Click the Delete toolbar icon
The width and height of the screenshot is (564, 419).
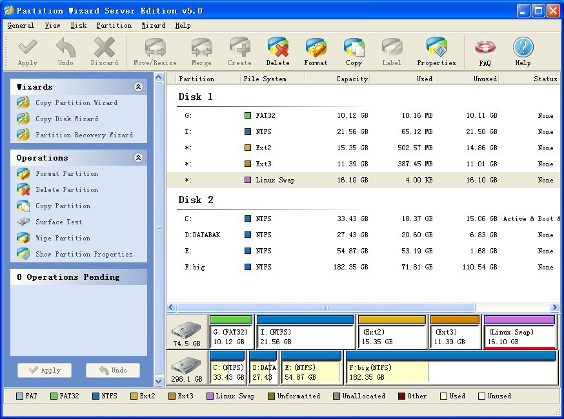click(x=277, y=52)
